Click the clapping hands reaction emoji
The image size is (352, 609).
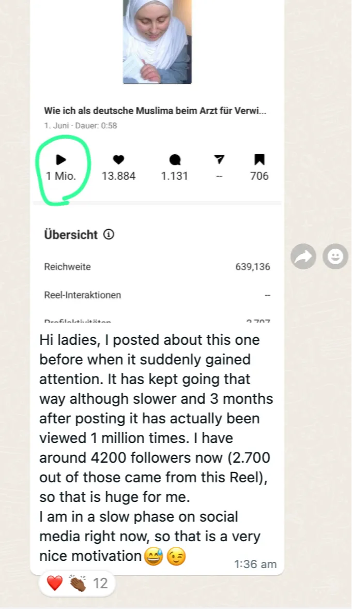point(77,583)
